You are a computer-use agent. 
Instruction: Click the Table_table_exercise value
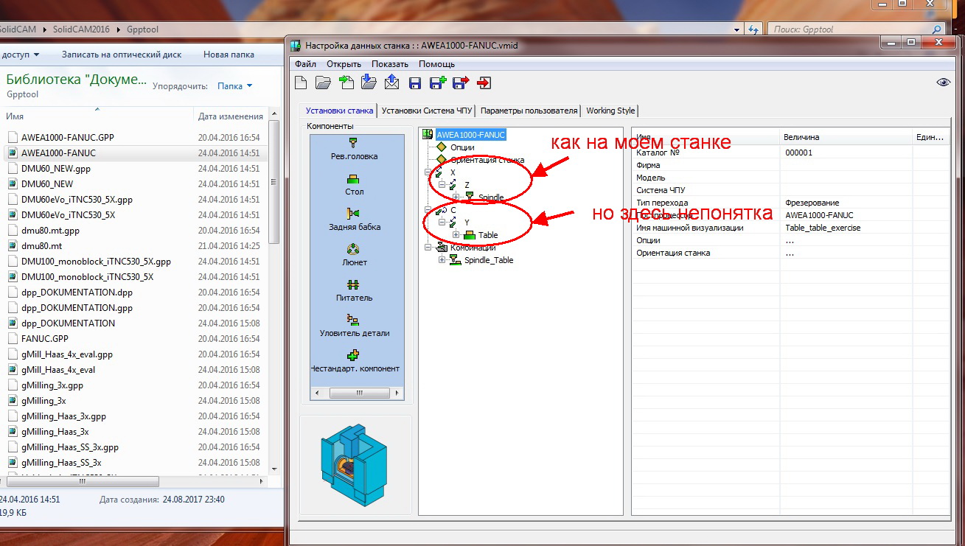[823, 228]
